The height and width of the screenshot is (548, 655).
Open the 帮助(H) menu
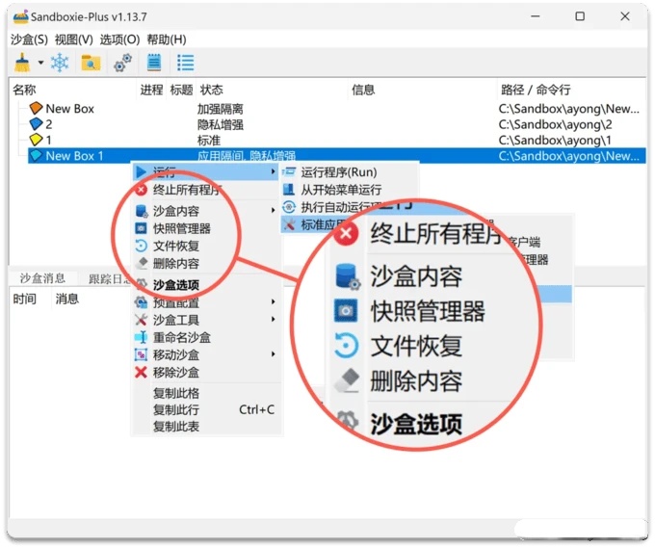click(x=167, y=39)
